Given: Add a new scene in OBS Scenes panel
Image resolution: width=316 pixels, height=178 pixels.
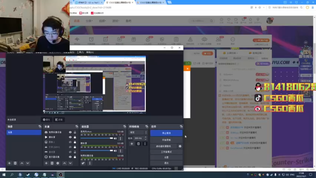Looking at the screenshot, I should tap(9, 163).
